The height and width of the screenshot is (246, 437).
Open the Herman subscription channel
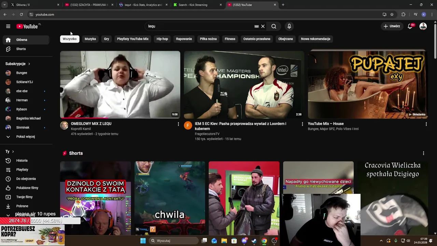point(26,100)
